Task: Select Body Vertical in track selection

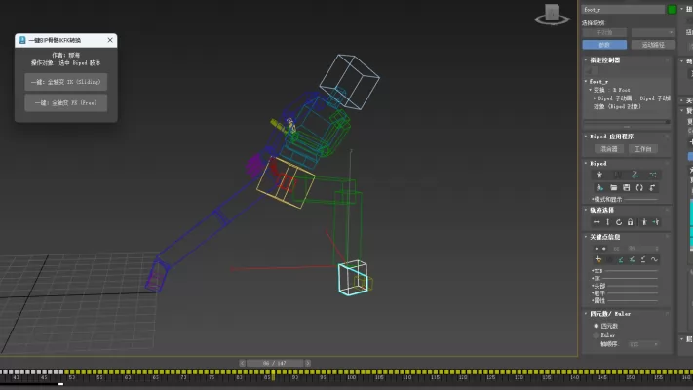Action: tap(609, 222)
